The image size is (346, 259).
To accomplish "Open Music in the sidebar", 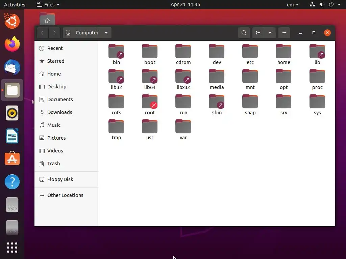I will pos(66,125).
